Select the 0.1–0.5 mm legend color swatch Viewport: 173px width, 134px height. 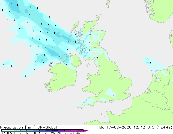5,130
